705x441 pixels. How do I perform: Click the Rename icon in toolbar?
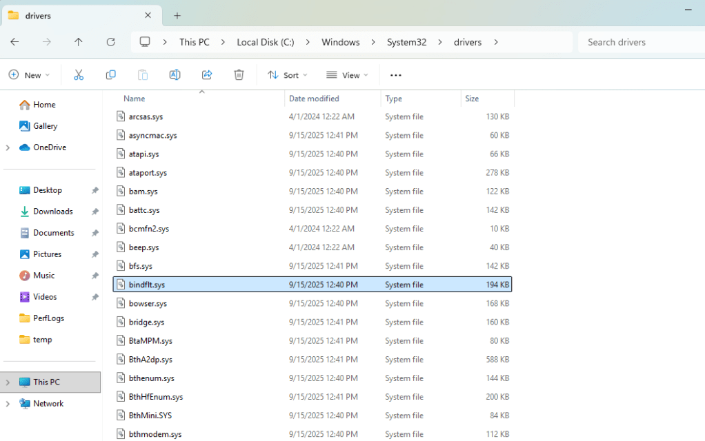coord(175,75)
